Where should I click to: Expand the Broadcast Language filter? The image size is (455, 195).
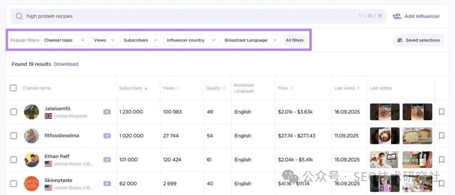(251, 40)
